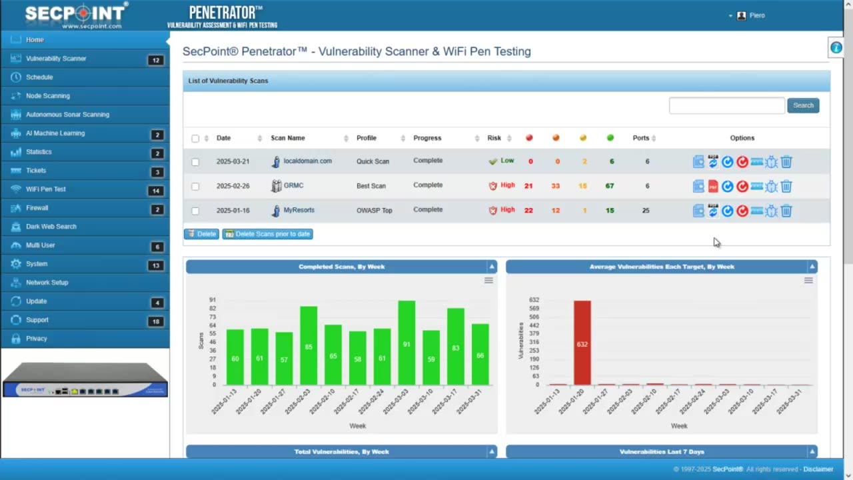Click the Penetrator appliance image

tap(85, 380)
